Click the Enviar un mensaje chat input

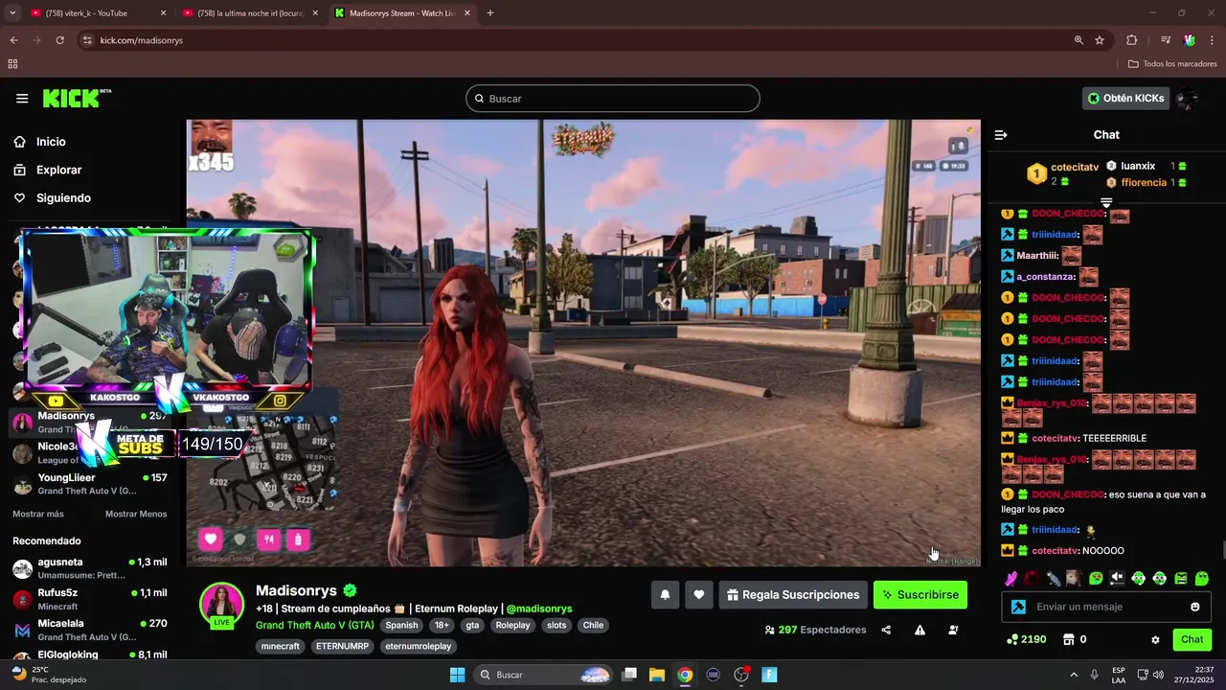click(1106, 607)
